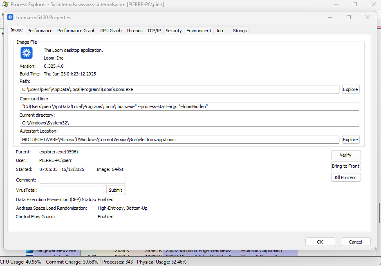Submit the image to VirusTotal
Screen dimensions: 381x266
click(115, 190)
